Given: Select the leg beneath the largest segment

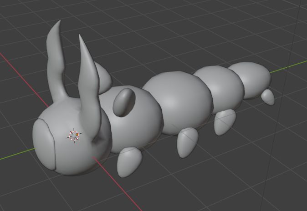Looking at the screenshot, I should pos(187,142).
